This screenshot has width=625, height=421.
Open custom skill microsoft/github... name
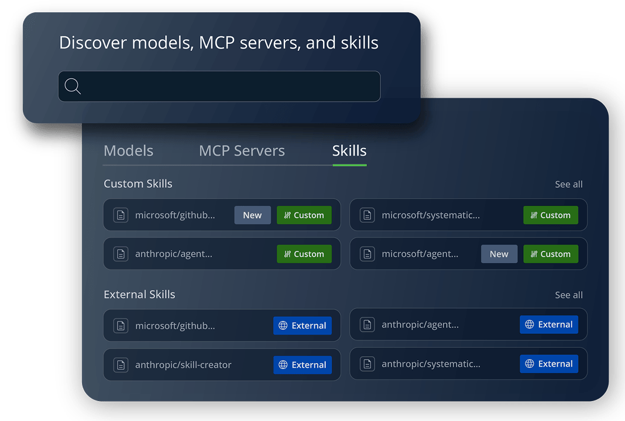click(175, 215)
